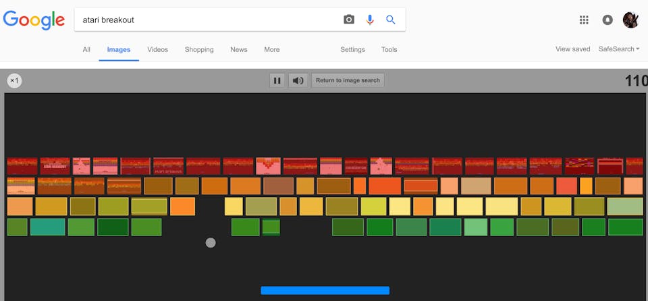Click the ×1 lives indicator
Viewport: 648px width, 301px height.
click(15, 81)
